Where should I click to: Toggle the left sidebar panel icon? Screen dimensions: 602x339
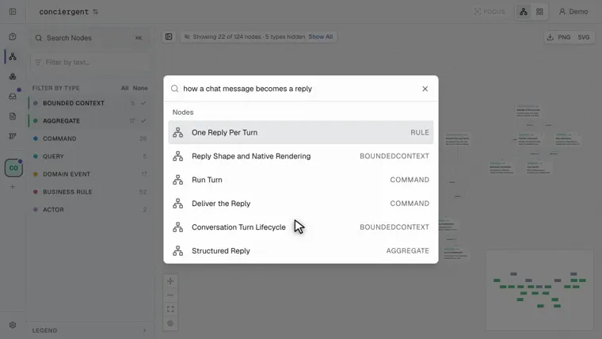click(x=13, y=12)
